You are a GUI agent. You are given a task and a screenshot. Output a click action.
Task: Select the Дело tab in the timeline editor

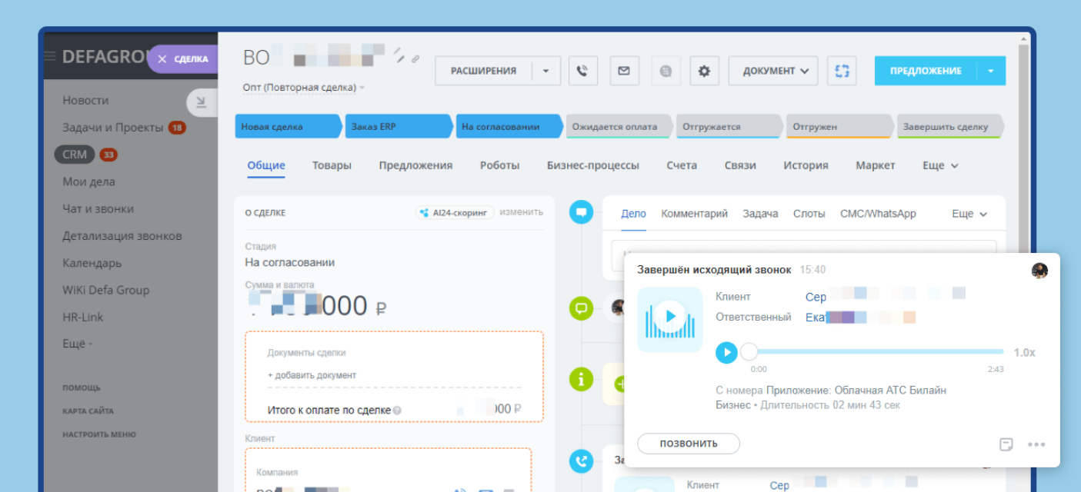point(633,214)
